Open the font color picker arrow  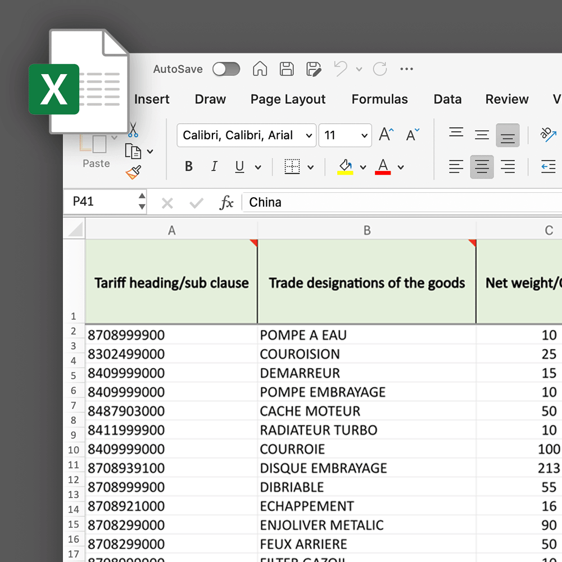[x=401, y=167]
